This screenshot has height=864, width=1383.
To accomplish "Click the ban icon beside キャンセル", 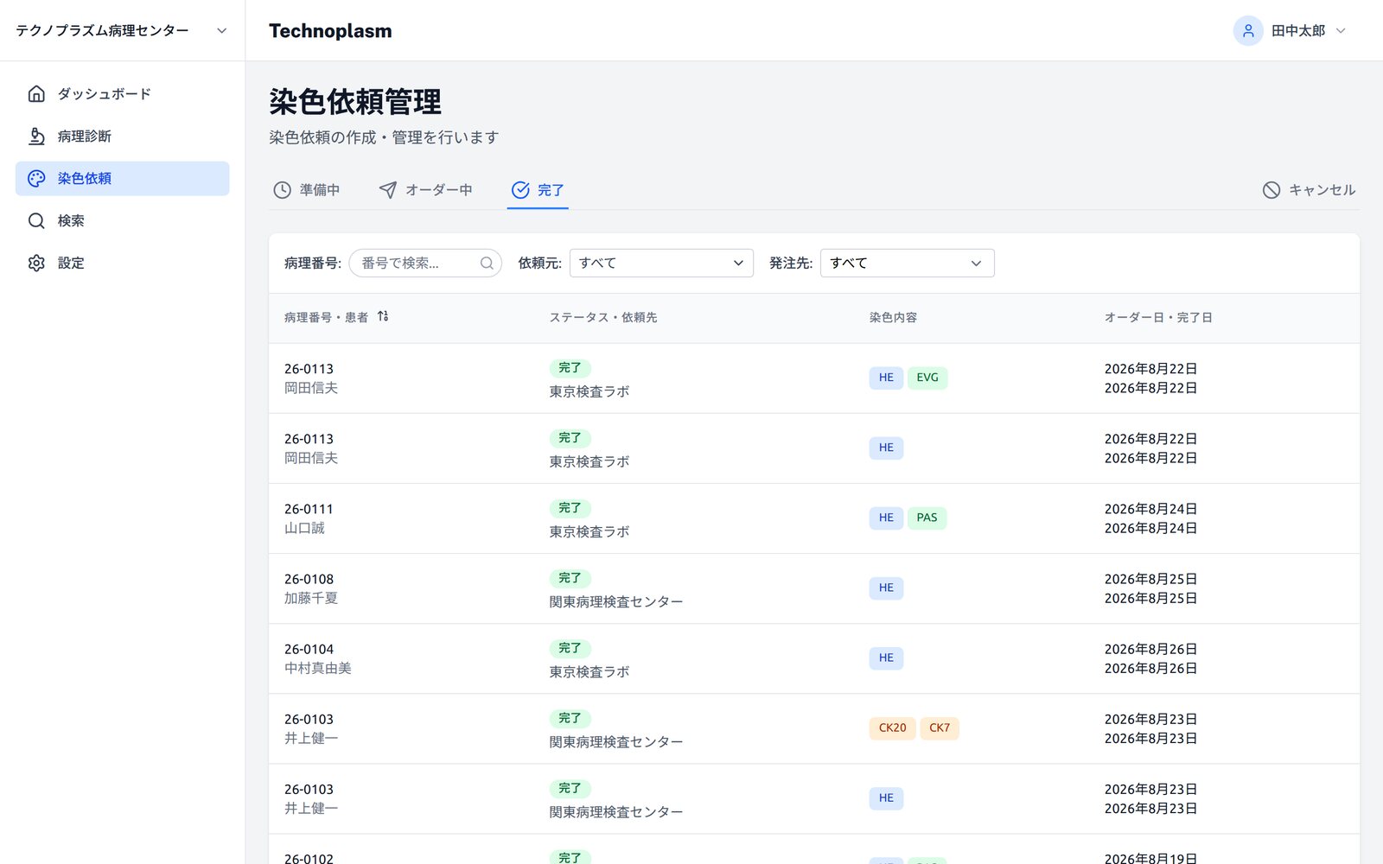I will click(x=1271, y=190).
